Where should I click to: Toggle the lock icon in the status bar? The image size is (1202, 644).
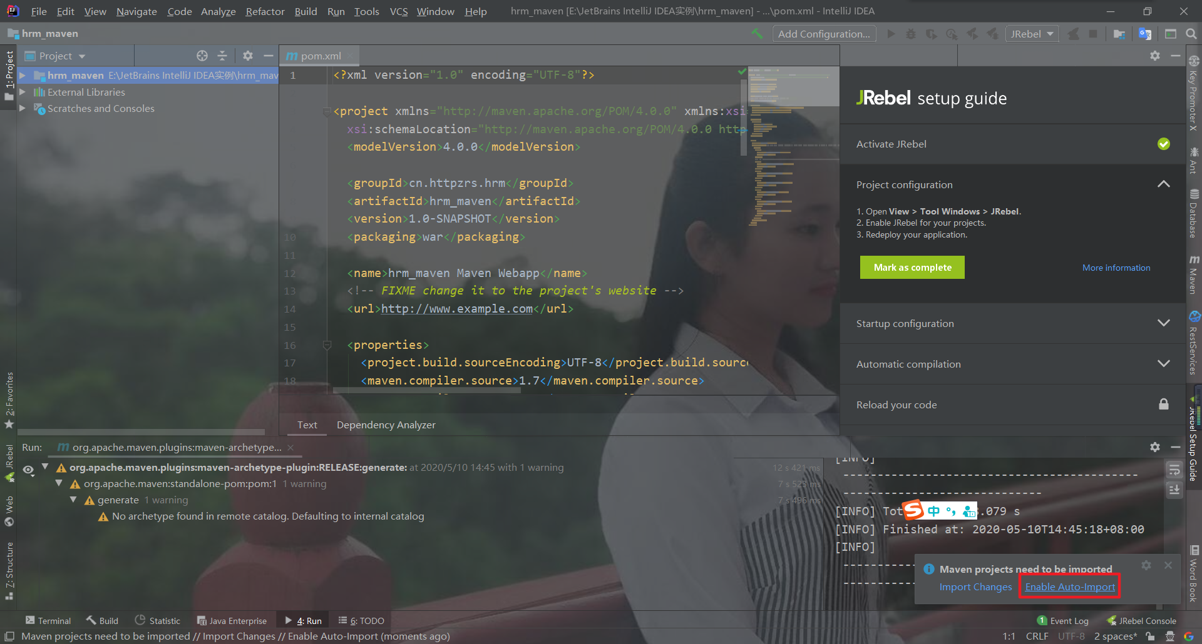pyautogui.click(x=1150, y=636)
